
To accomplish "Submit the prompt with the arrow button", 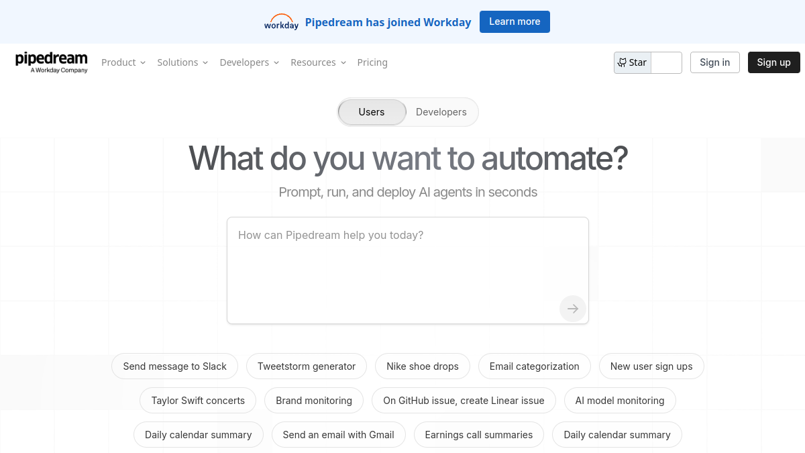I will (x=573, y=309).
